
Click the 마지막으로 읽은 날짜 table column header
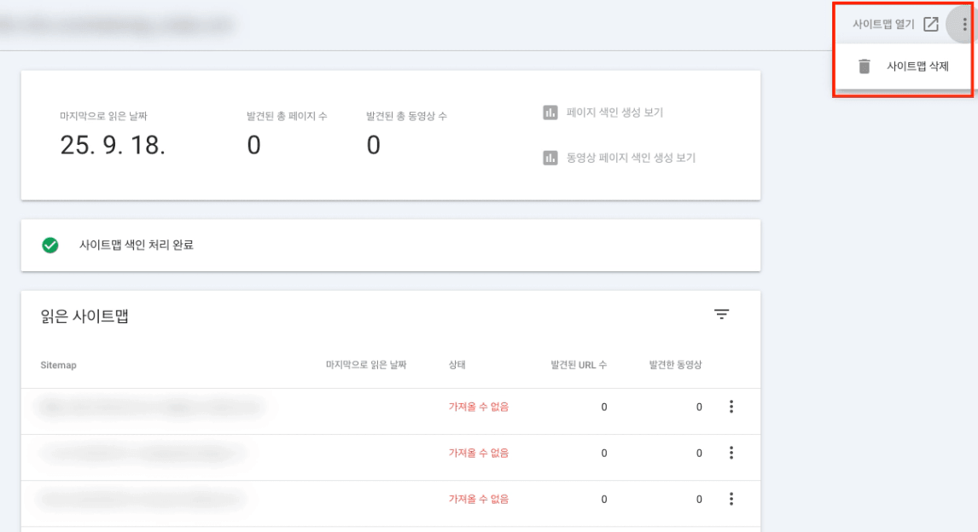pyautogui.click(x=366, y=365)
